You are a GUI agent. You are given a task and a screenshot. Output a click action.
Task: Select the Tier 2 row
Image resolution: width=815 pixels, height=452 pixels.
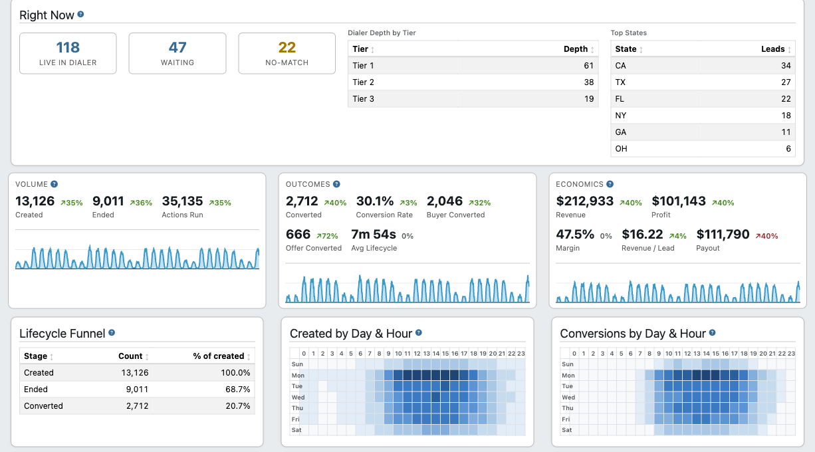[473, 82]
